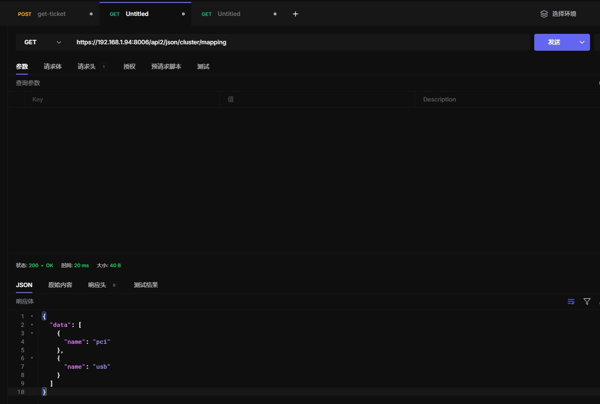Toggle line wrapping in response body
The image size is (600, 404).
(x=571, y=302)
